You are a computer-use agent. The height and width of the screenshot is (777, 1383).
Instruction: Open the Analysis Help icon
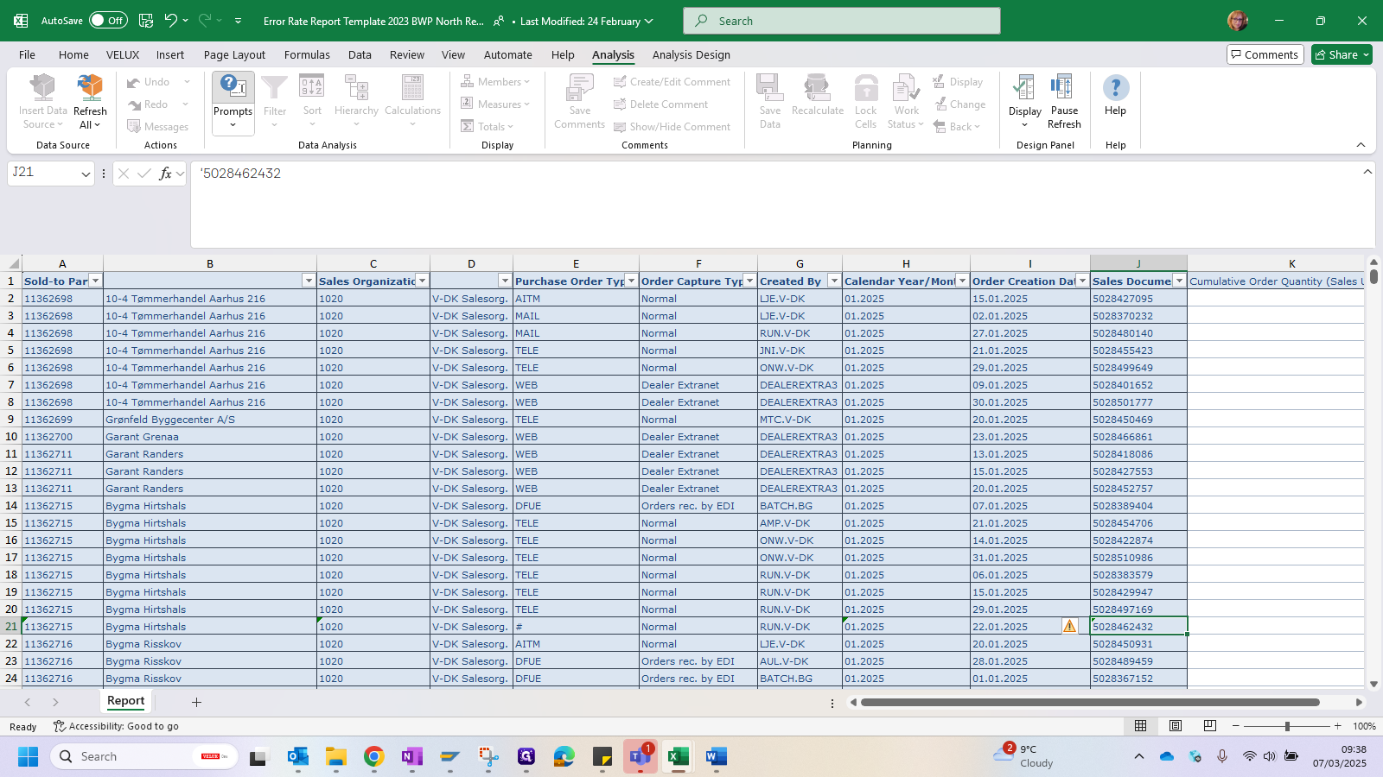click(x=1115, y=88)
